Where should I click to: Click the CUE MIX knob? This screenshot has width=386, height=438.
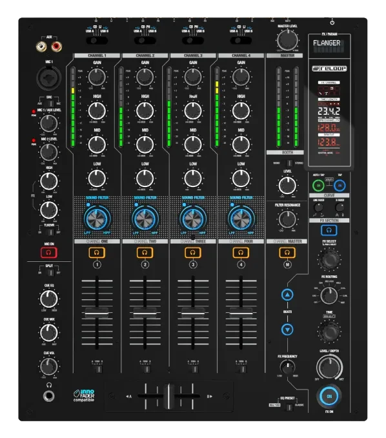49,333
